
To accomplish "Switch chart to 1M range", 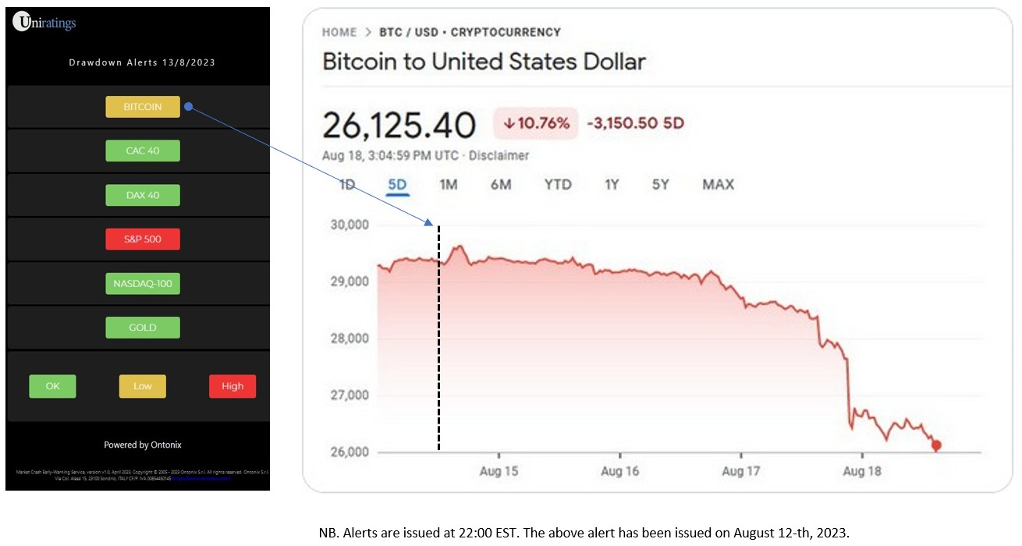I will [448, 185].
